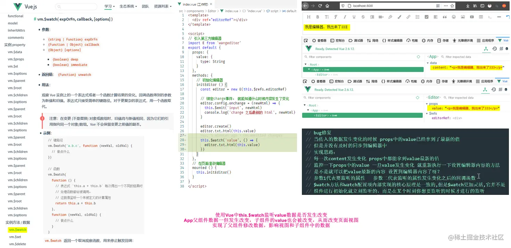The image size is (511, 248).
Task: Open the vm.$set sidebar link
Action: pos(15,237)
